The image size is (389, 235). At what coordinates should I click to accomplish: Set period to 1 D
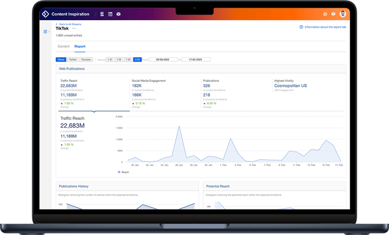[x=109, y=60]
